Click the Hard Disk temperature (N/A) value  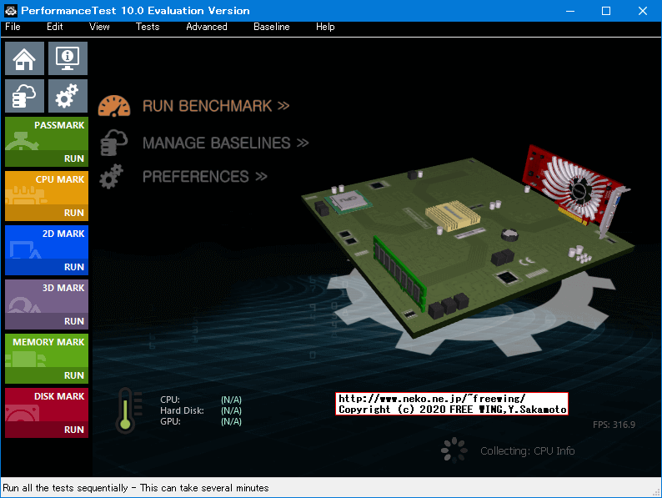pos(231,410)
